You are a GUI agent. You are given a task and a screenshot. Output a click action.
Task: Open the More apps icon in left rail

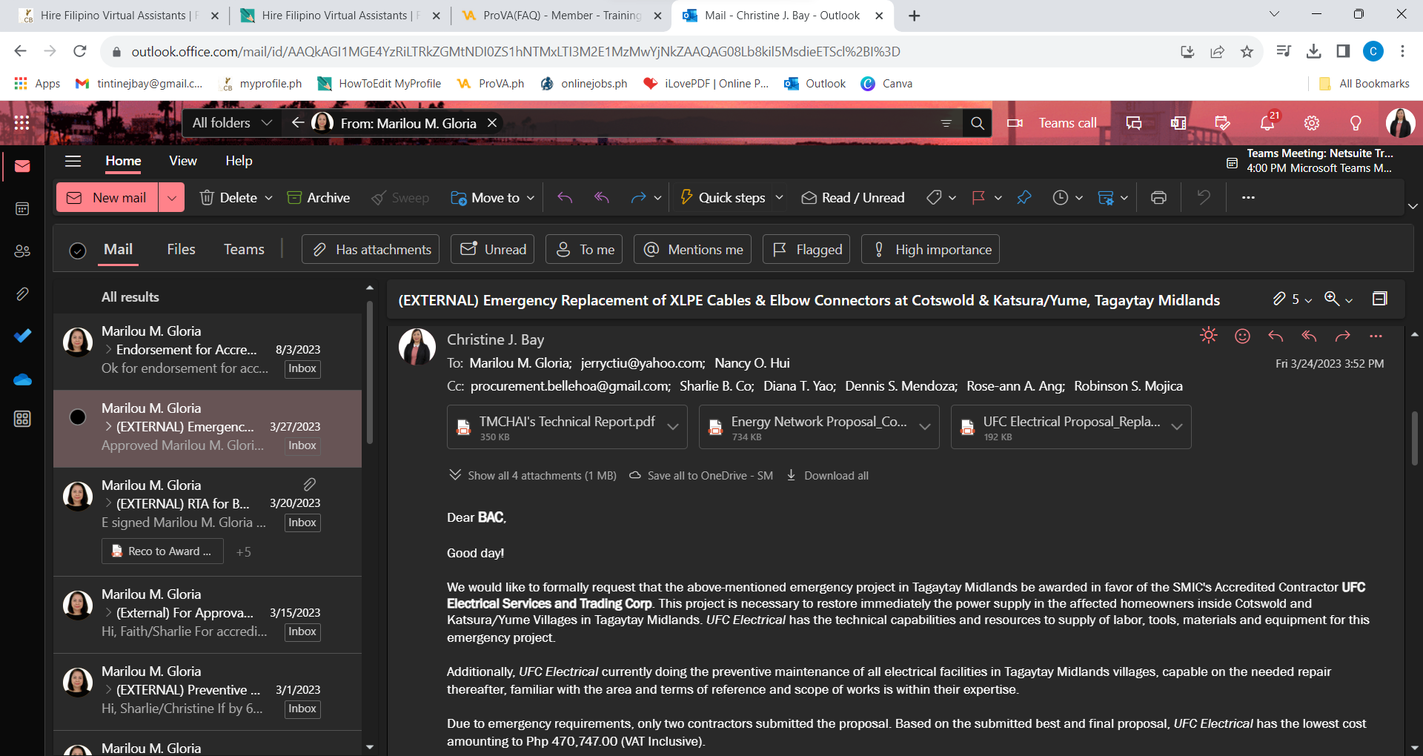(22, 419)
